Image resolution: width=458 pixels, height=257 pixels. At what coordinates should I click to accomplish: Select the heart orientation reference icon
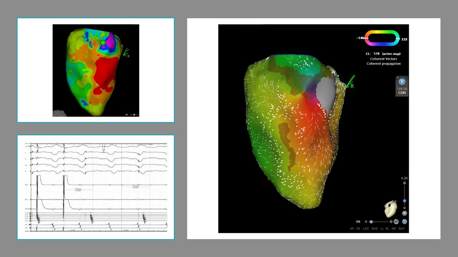(391, 209)
